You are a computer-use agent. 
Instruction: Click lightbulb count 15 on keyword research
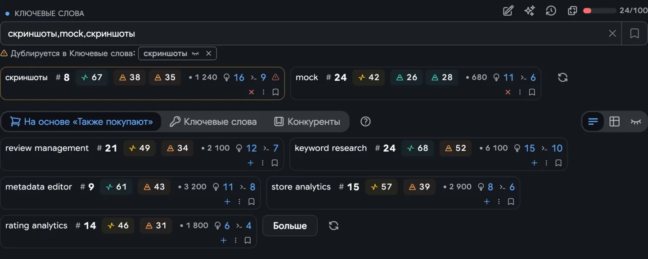click(x=525, y=148)
